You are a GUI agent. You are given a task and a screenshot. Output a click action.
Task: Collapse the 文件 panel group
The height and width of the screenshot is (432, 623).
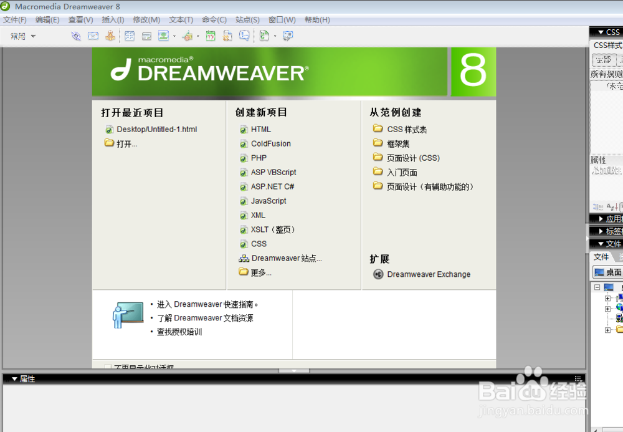pos(601,244)
